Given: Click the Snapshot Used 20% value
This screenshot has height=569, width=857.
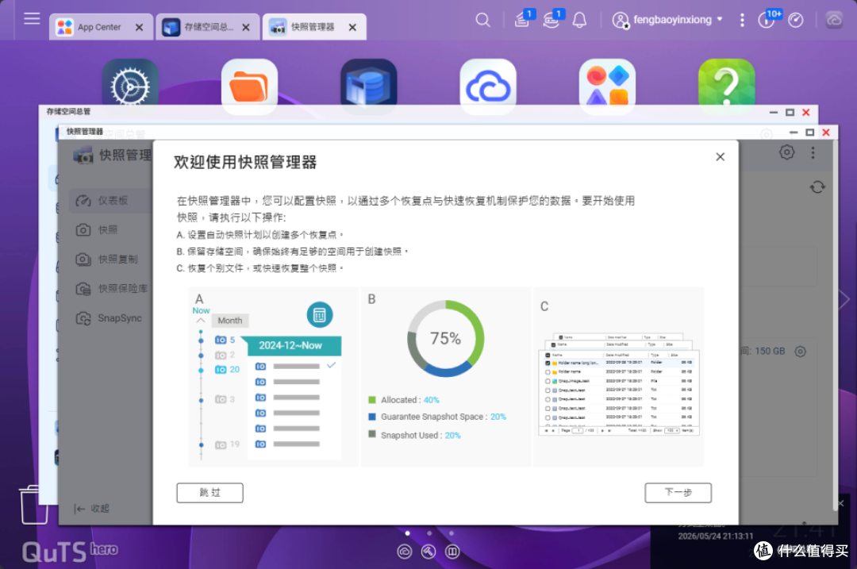Looking at the screenshot, I should (x=452, y=436).
